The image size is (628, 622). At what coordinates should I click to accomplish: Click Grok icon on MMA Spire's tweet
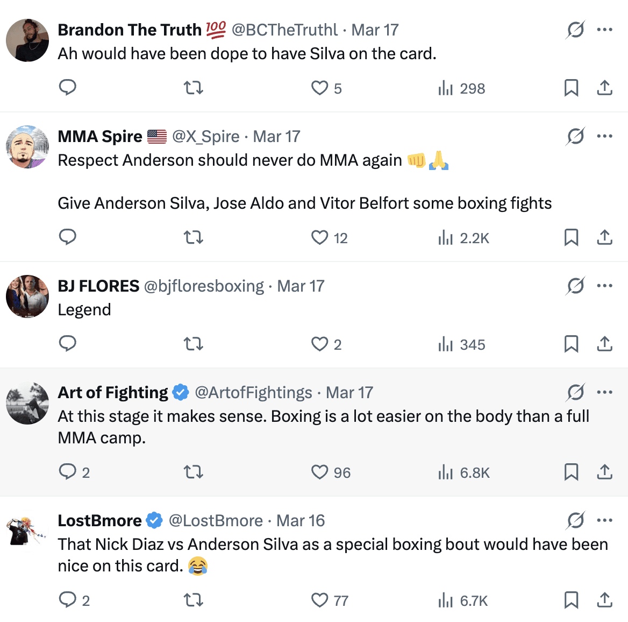pyautogui.click(x=575, y=137)
